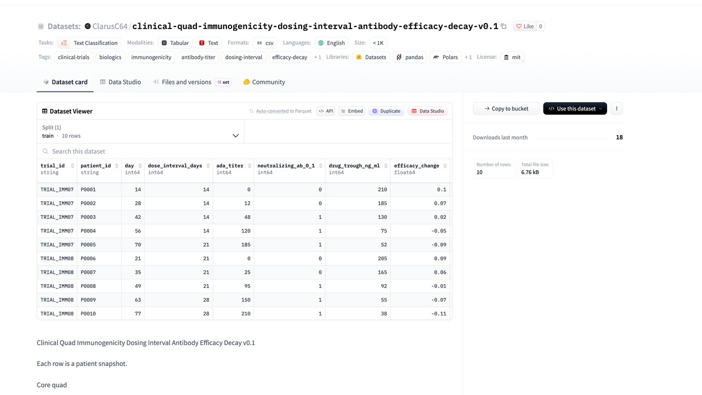This screenshot has height=395, width=702.
Task: Expand the Use this dataset dropdown
Action: (575, 109)
